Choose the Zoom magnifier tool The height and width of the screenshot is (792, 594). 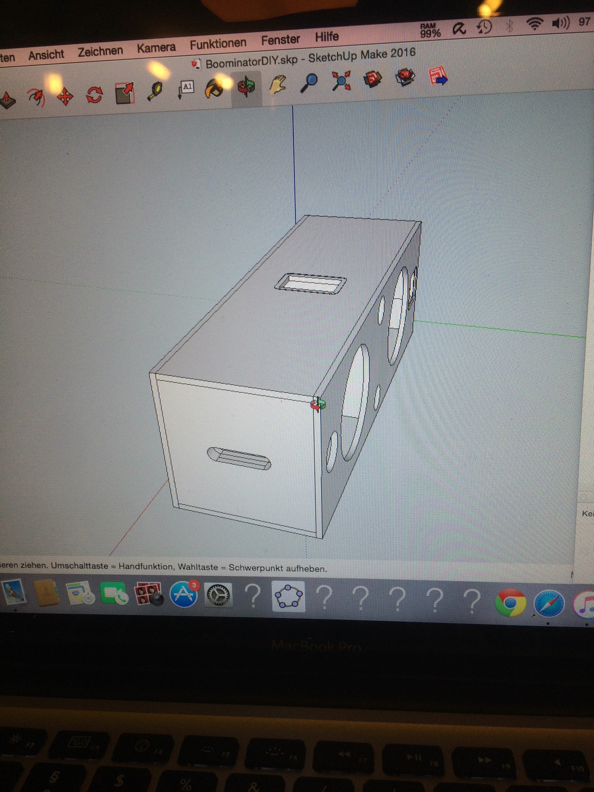pyautogui.click(x=309, y=83)
